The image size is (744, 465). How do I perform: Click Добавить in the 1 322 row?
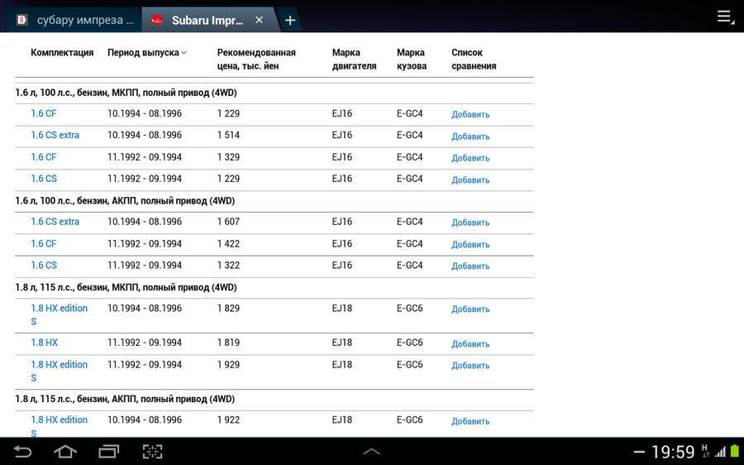tap(470, 266)
